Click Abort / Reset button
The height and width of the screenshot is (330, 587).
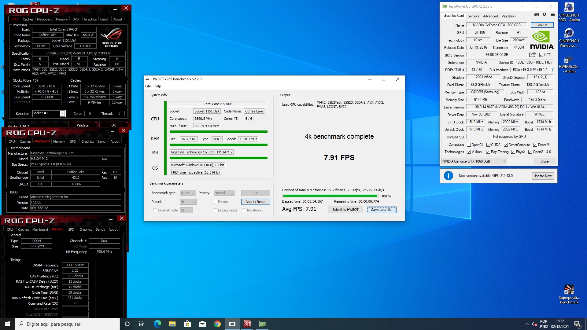[256, 202]
